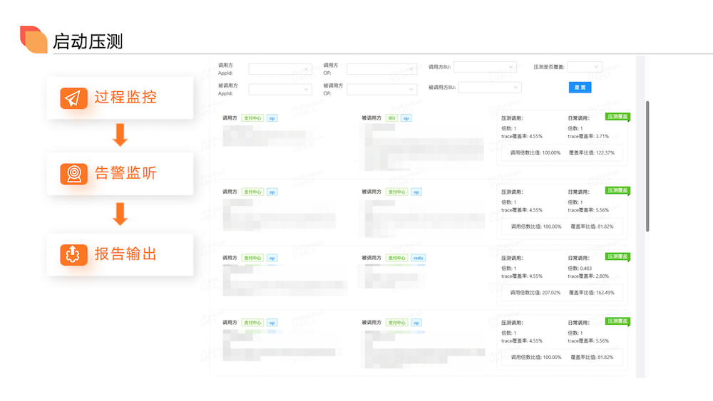This screenshot has width=713, height=401.
Task: Open the 压测是否覆盖 dropdown
Action: pyautogui.click(x=584, y=67)
